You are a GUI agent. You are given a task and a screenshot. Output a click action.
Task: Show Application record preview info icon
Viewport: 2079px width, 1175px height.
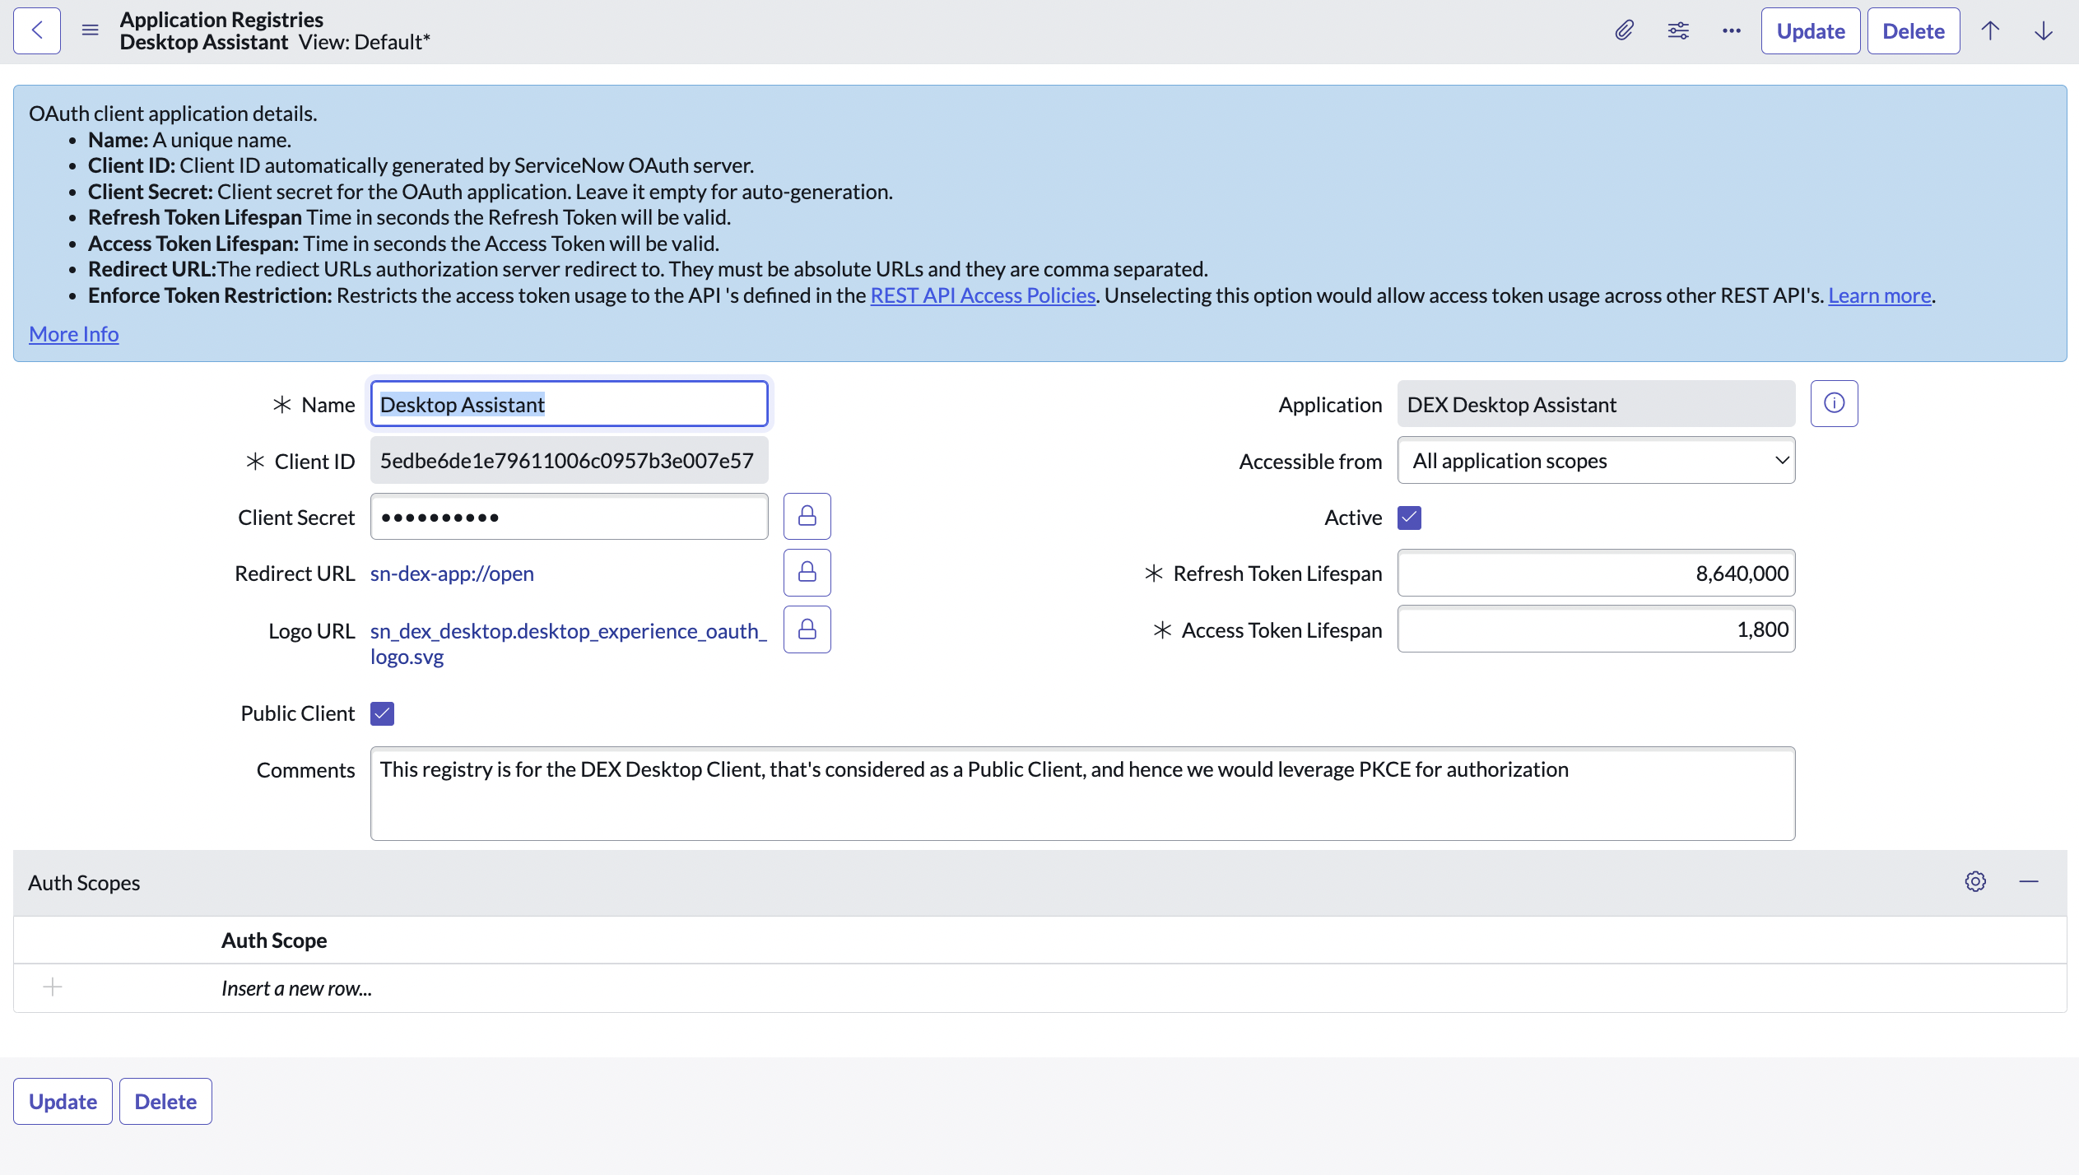(1834, 403)
